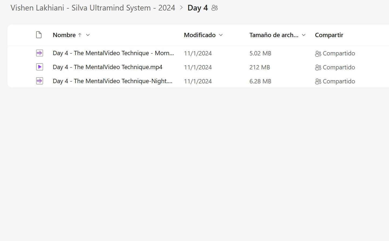Open Day 4 MentalVideo Technique-Night audio file

pyautogui.click(x=112, y=81)
